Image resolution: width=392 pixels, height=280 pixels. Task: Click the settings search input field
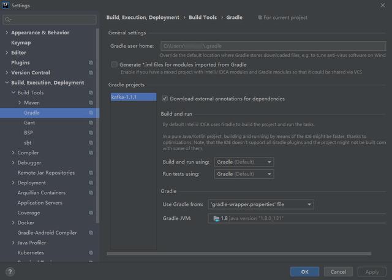[x=50, y=20]
